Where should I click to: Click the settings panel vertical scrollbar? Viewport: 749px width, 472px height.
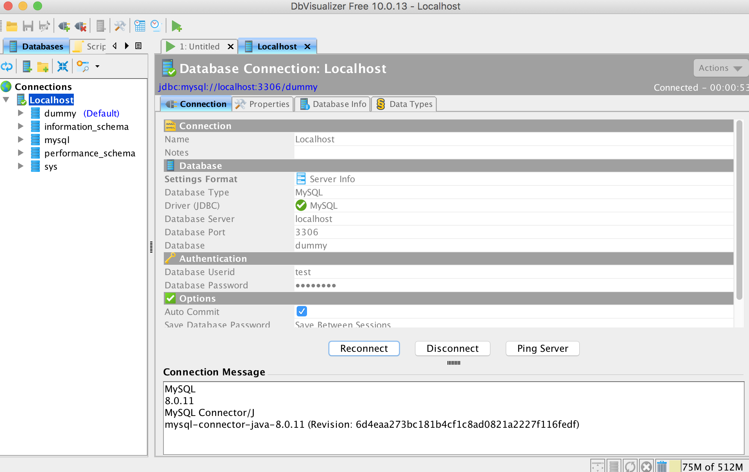tap(739, 210)
